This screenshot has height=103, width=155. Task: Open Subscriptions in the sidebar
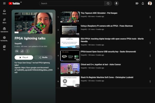4,30
